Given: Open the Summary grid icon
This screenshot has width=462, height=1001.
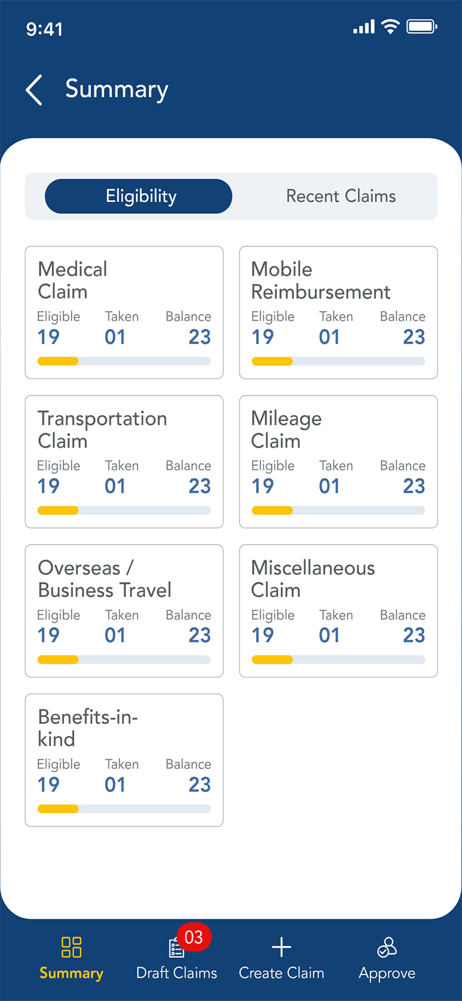Looking at the screenshot, I should pos(71,947).
